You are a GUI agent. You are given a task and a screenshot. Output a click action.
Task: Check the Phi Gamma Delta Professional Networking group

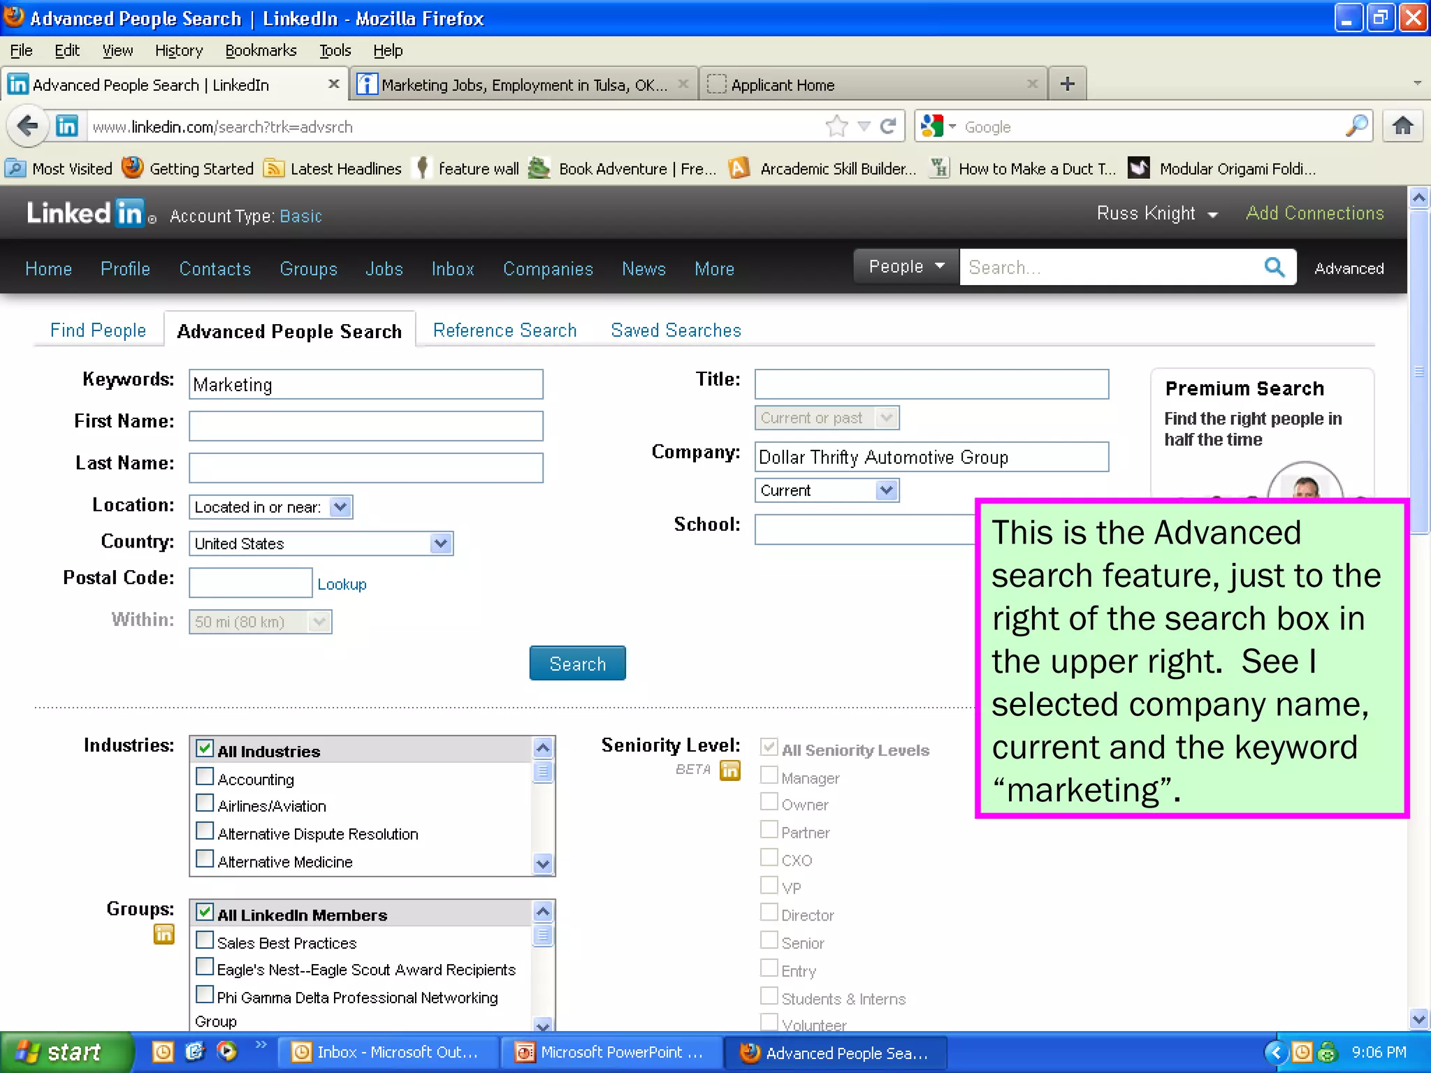click(x=205, y=995)
